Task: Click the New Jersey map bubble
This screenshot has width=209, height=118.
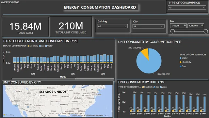Action: 99,90
